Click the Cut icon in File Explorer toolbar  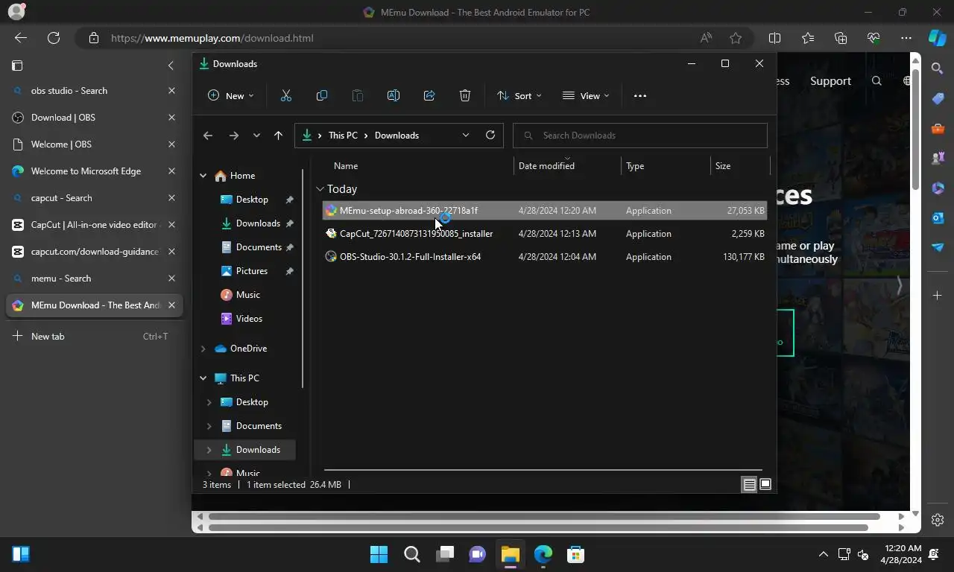286,95
